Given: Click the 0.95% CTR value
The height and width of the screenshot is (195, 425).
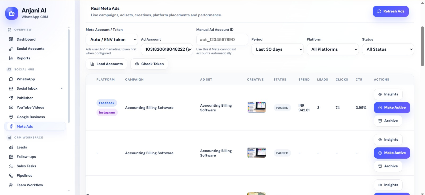Looking at the screenshot, I should click(x=361, y=108).
